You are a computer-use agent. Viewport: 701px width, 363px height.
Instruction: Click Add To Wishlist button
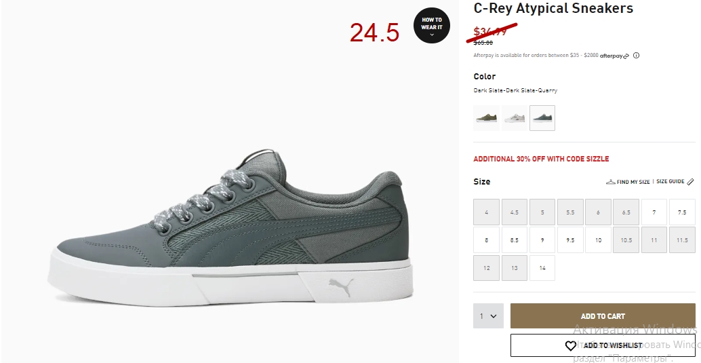click(x=603, y=345)
